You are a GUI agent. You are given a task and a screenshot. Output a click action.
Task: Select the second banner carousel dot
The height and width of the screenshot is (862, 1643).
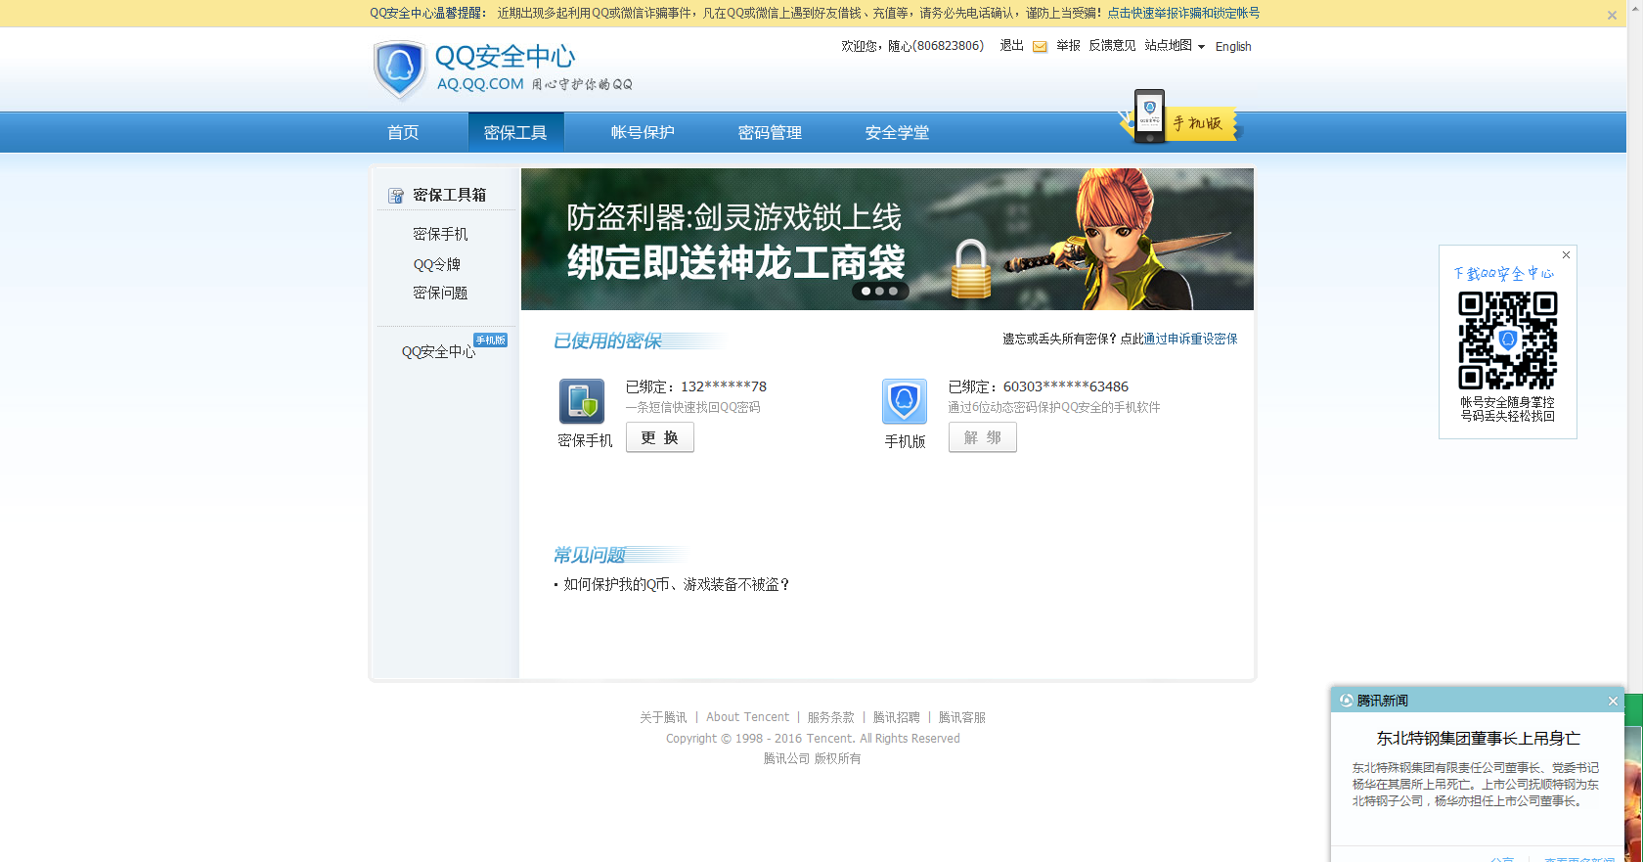point(879,291)
